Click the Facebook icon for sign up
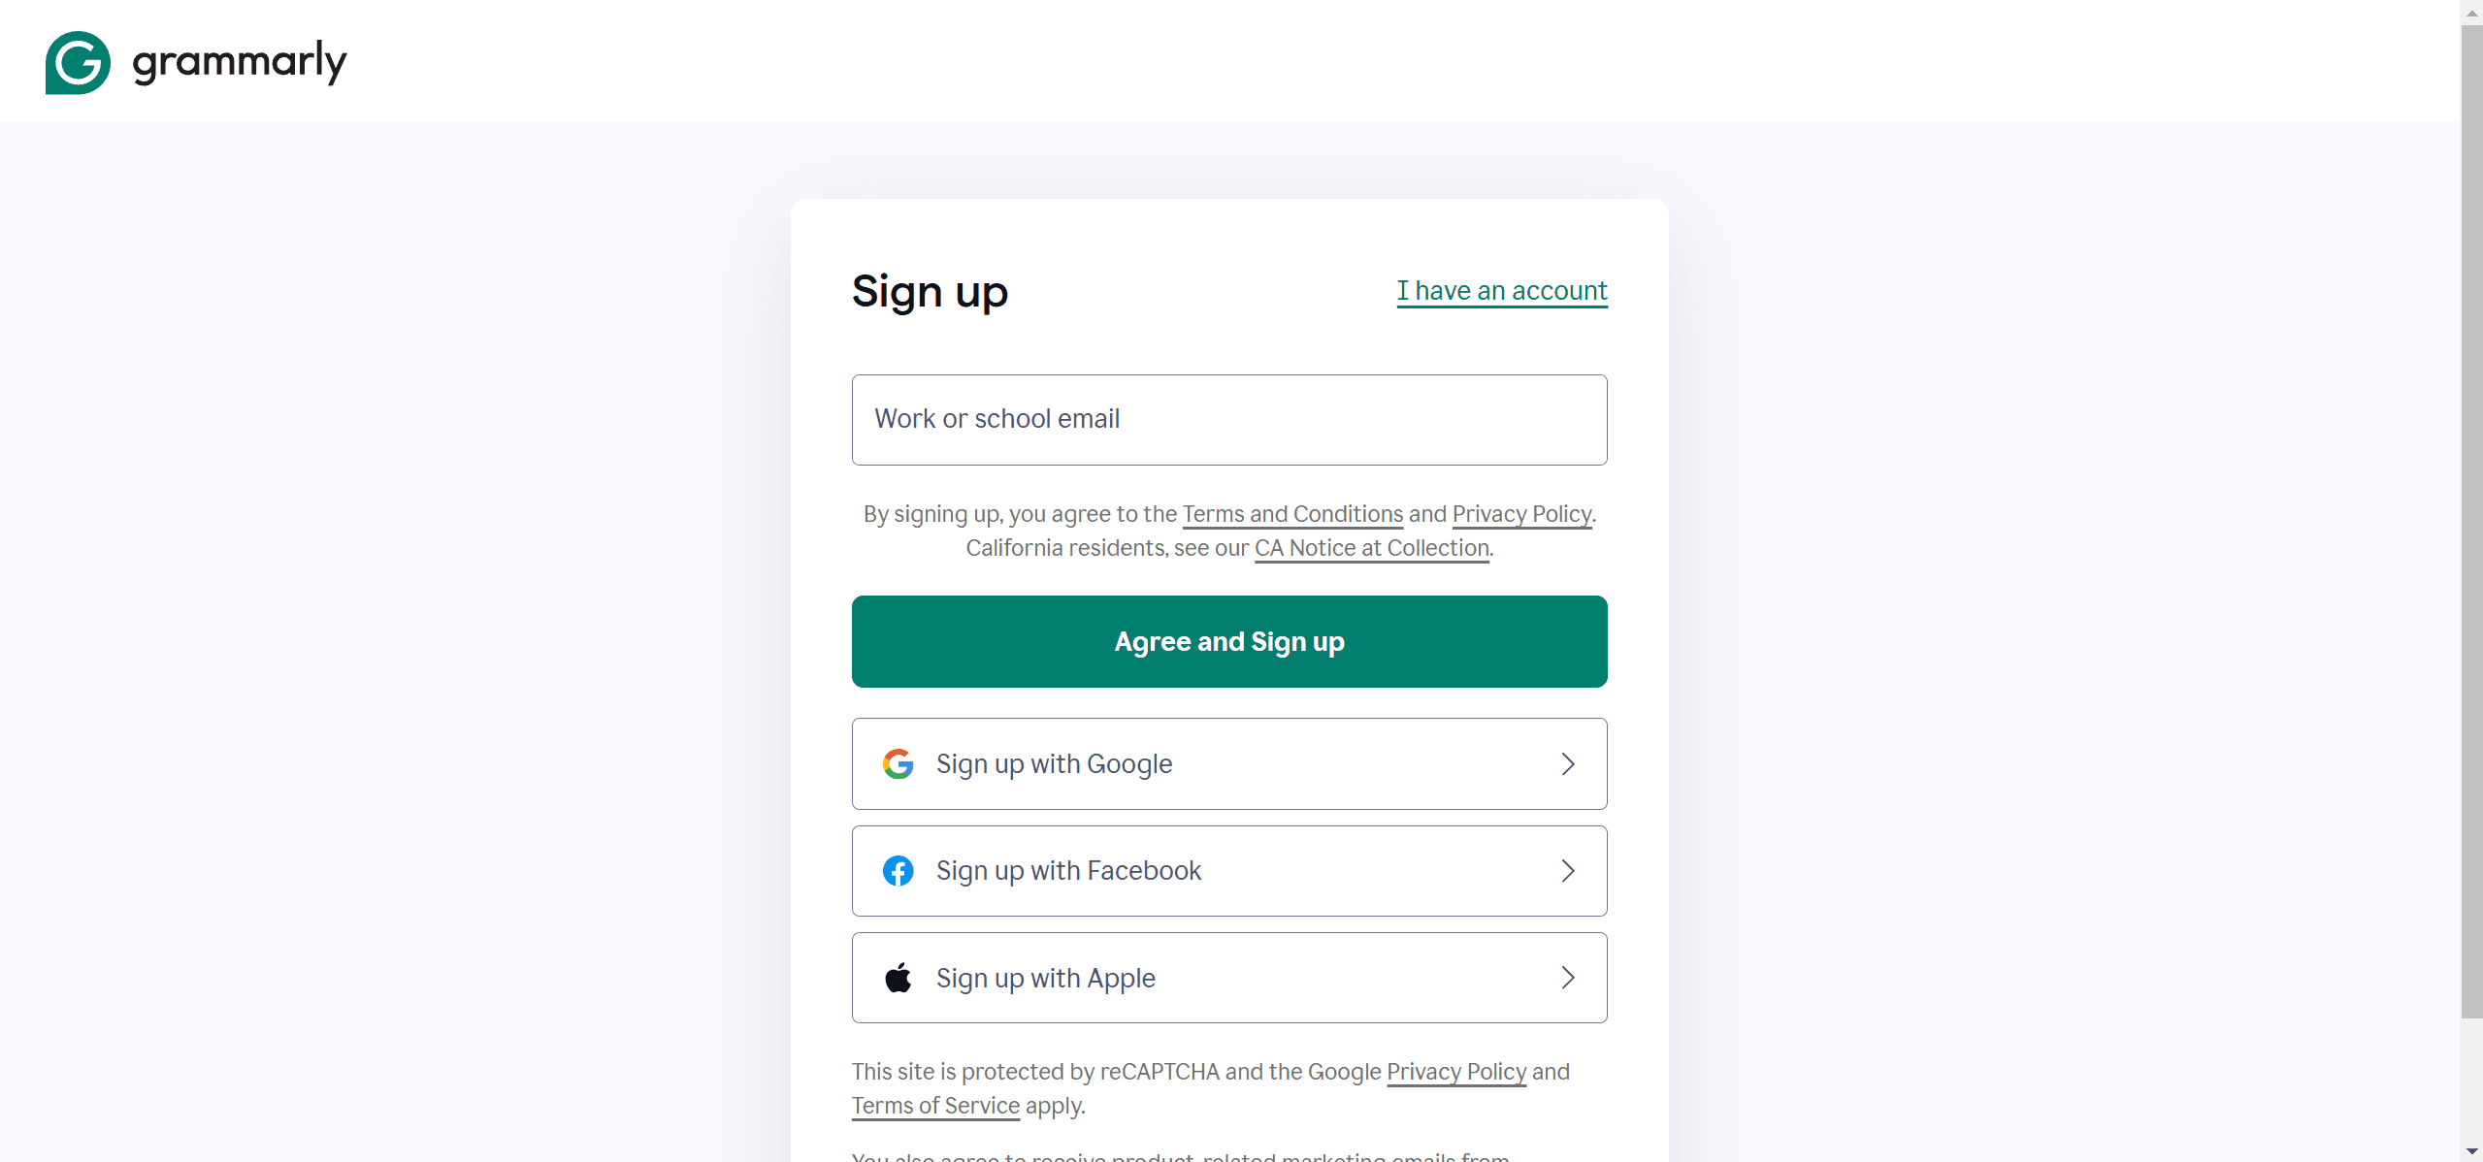The image size is (2483, 1162). (x=898, y=871)
